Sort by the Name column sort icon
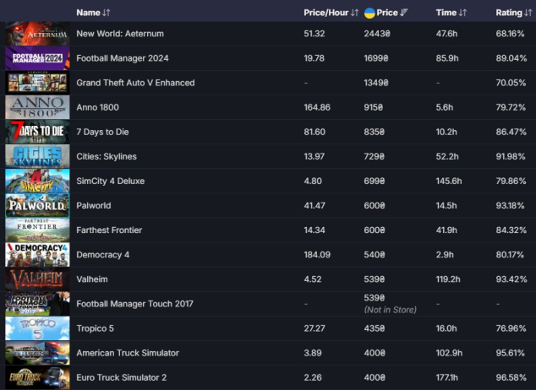The width and height of the screenshot is (536, 390). pyautogui.click(x=107, y=13)
